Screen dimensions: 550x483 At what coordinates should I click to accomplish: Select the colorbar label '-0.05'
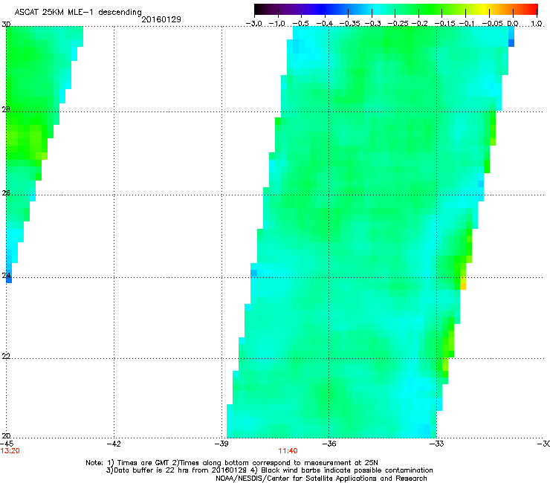[492, 24]
